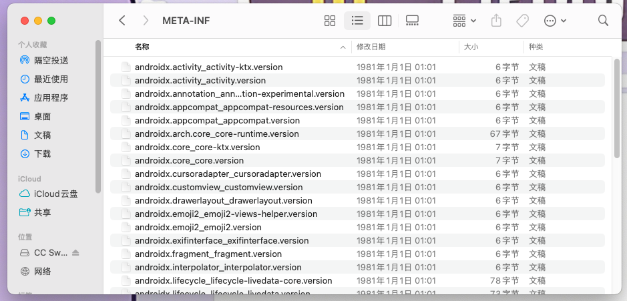This screenshot has width=627, height=301.
Task: Switch to gallery view
Action: (x=412, y=21)
